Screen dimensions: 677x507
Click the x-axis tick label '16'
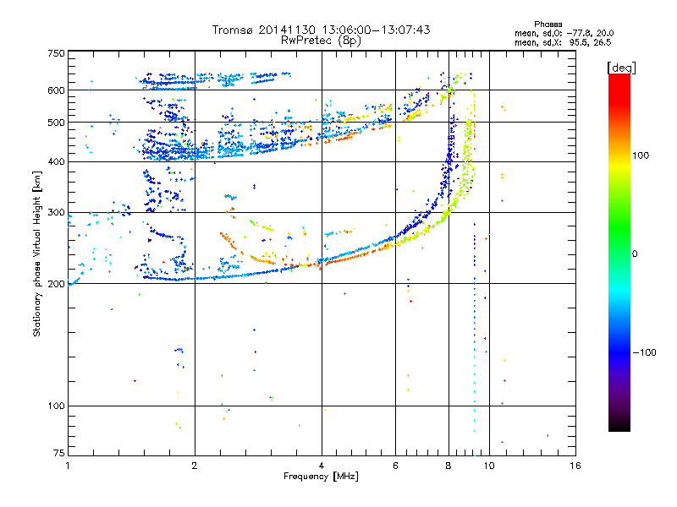click(x=575, y=466)
